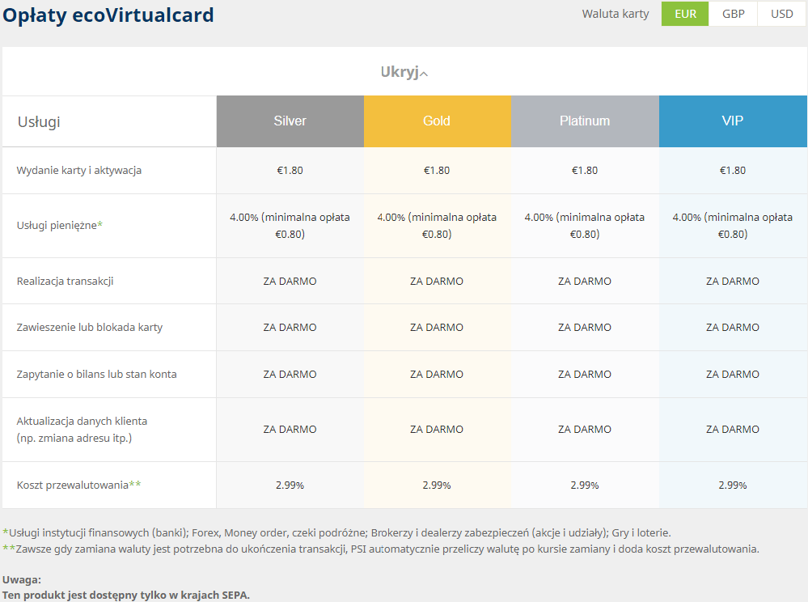Viewport: 808px width, 602px height.
Task: Click the 'Uwaga:' note heading
Action: click(22, 580)
